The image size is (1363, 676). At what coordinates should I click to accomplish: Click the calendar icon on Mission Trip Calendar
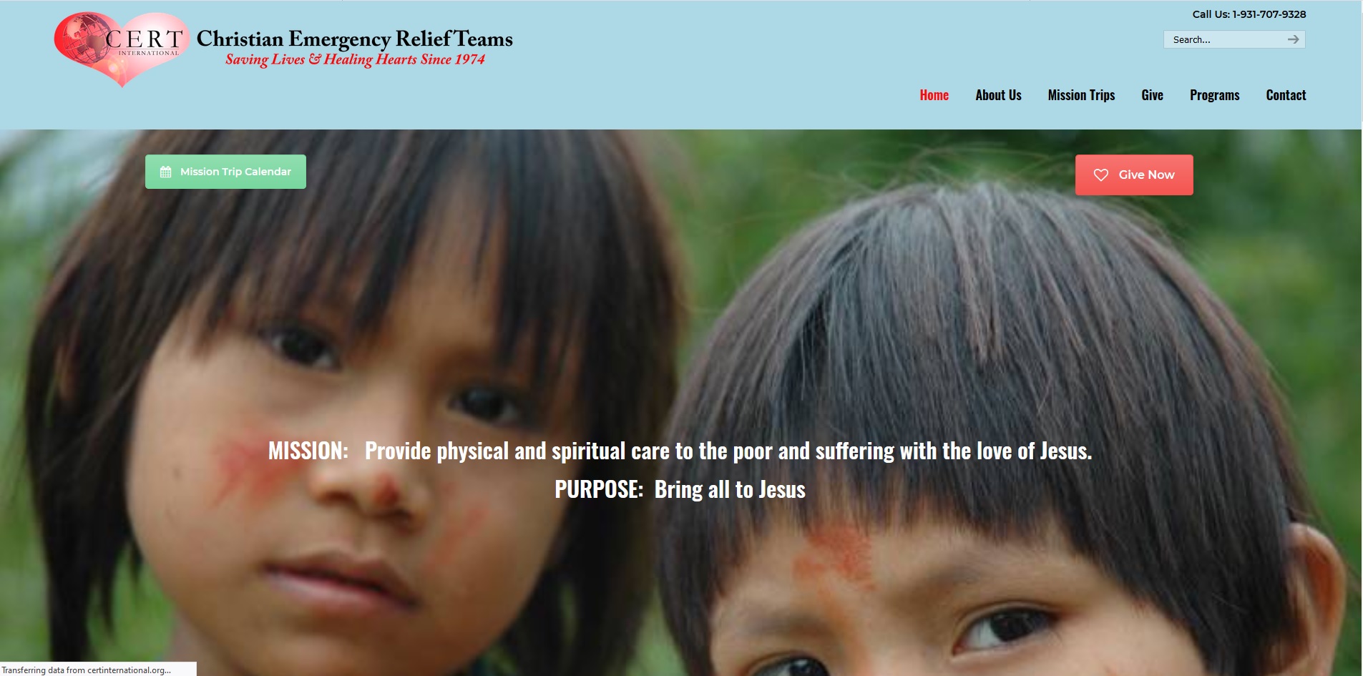165,172
